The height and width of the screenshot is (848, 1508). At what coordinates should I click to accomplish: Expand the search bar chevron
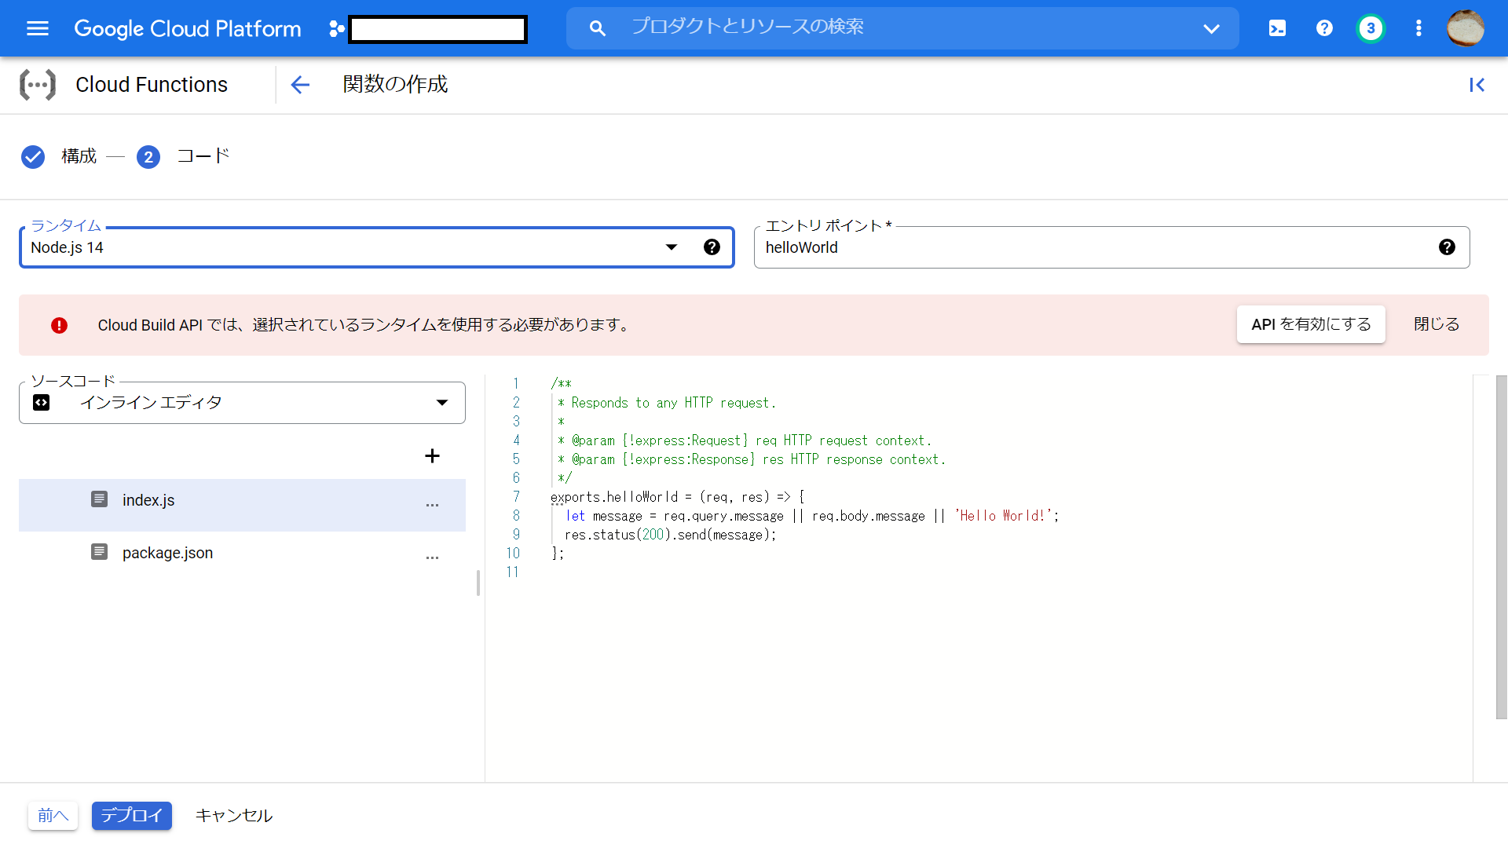tap(1211, 28)
